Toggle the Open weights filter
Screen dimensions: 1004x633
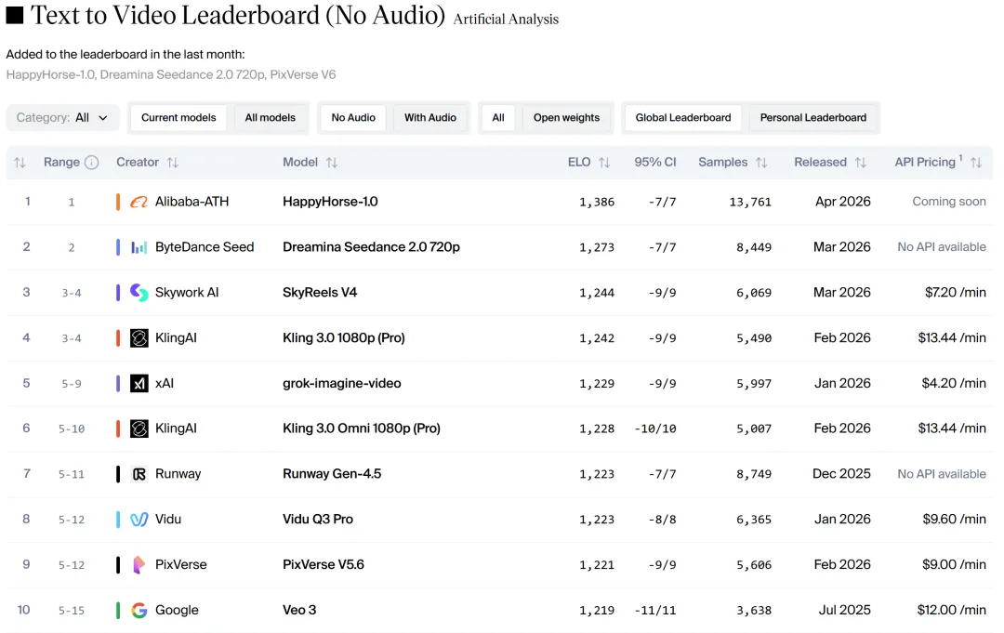[566, 118]
